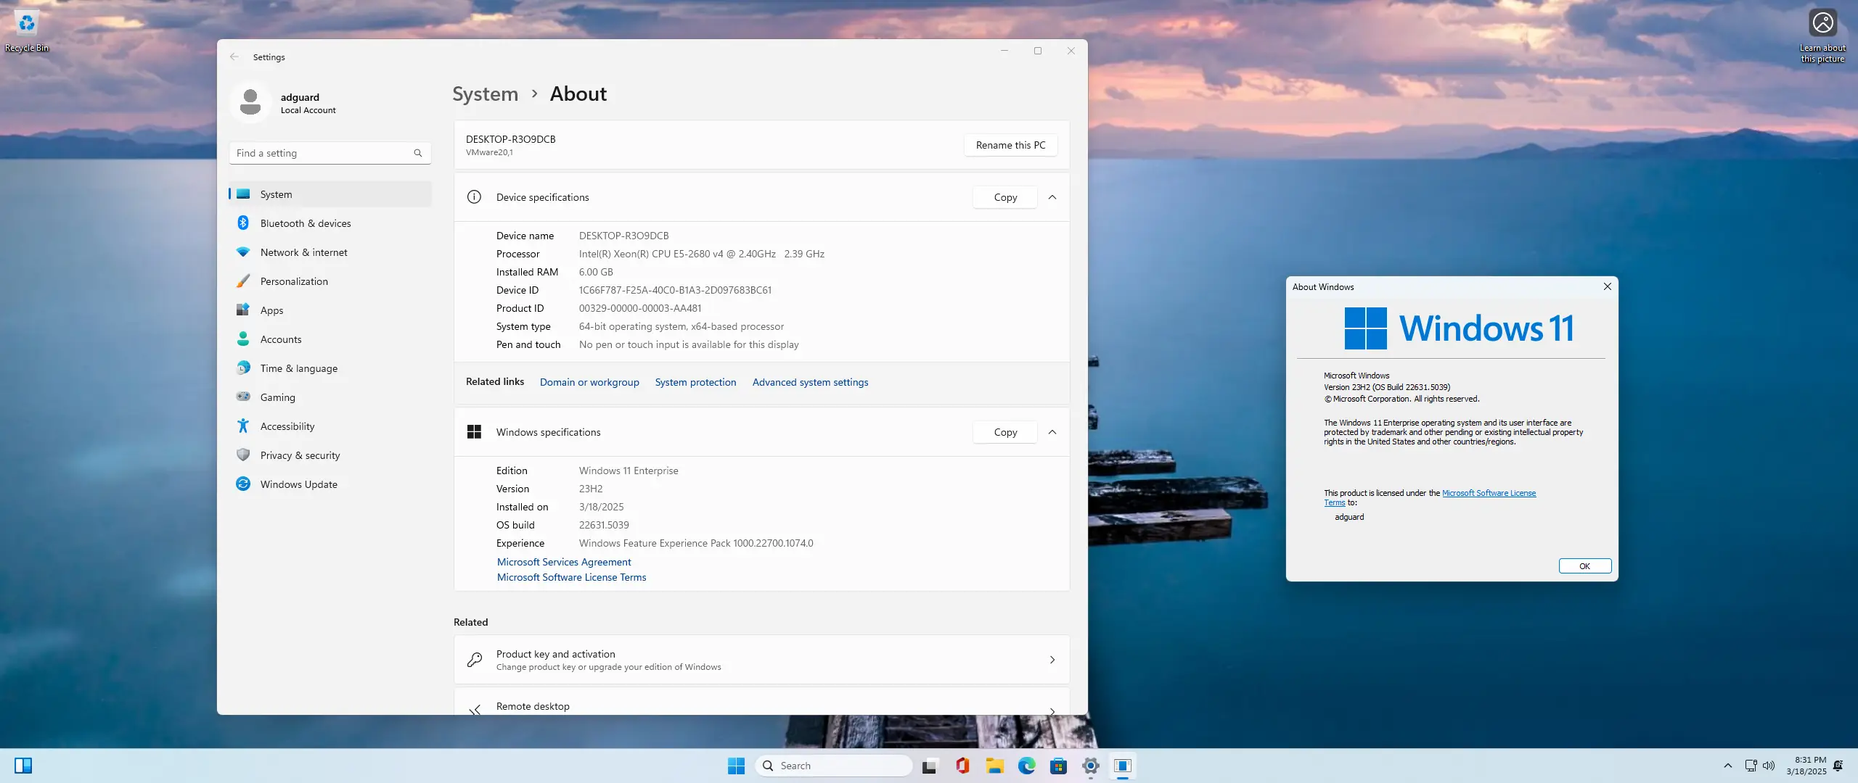This screenshot has height=783, width=1858.
Task: Open Accessibility settings
Action: tap(287, 426)
